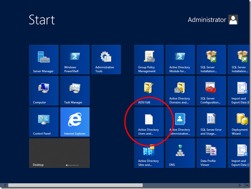
Task: Open the Computer tile
Action: (44, 91)
